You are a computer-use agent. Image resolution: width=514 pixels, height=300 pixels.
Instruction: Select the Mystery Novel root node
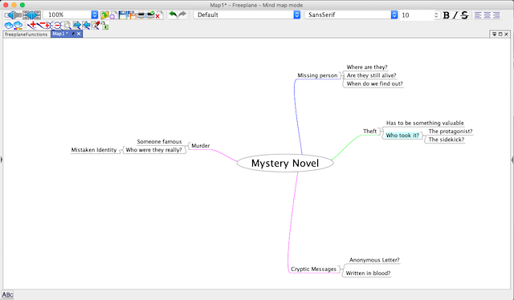coord(285,163)
